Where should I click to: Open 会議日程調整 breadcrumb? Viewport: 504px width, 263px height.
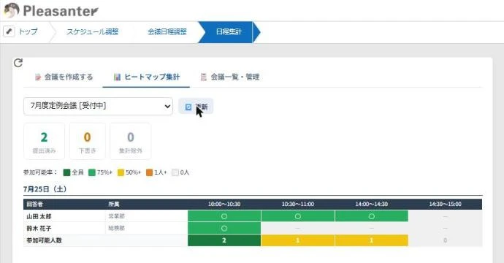tap(167, 32)
